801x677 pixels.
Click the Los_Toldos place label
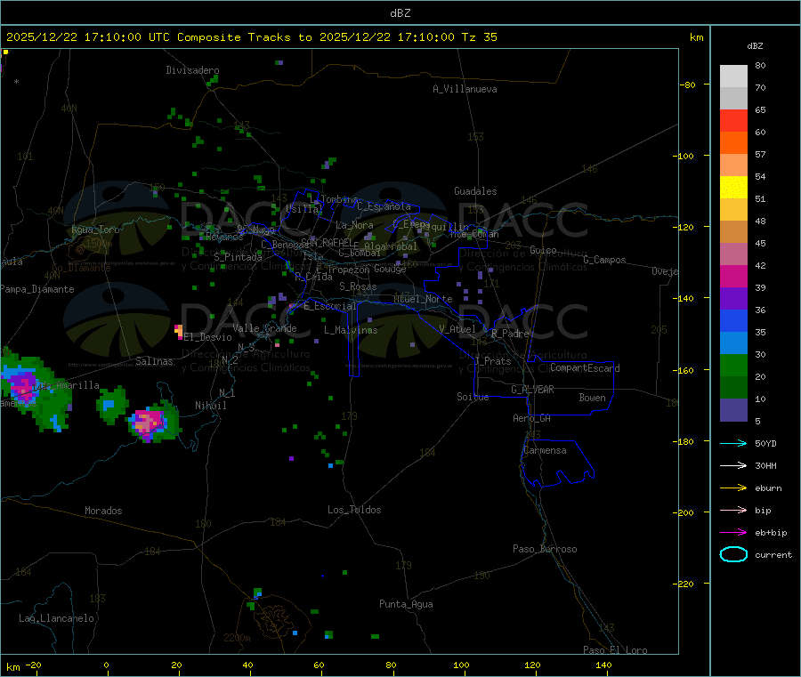[x=354, y=510]
